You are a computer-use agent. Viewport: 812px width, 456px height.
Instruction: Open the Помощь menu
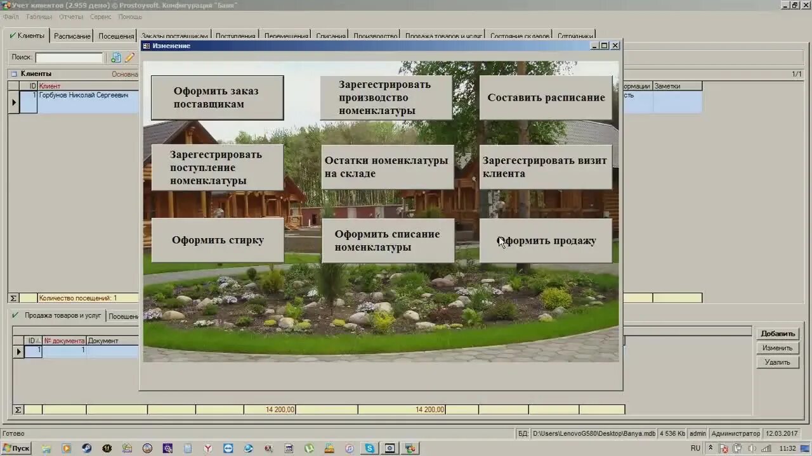pyautogui.click(x=130, y=17)
